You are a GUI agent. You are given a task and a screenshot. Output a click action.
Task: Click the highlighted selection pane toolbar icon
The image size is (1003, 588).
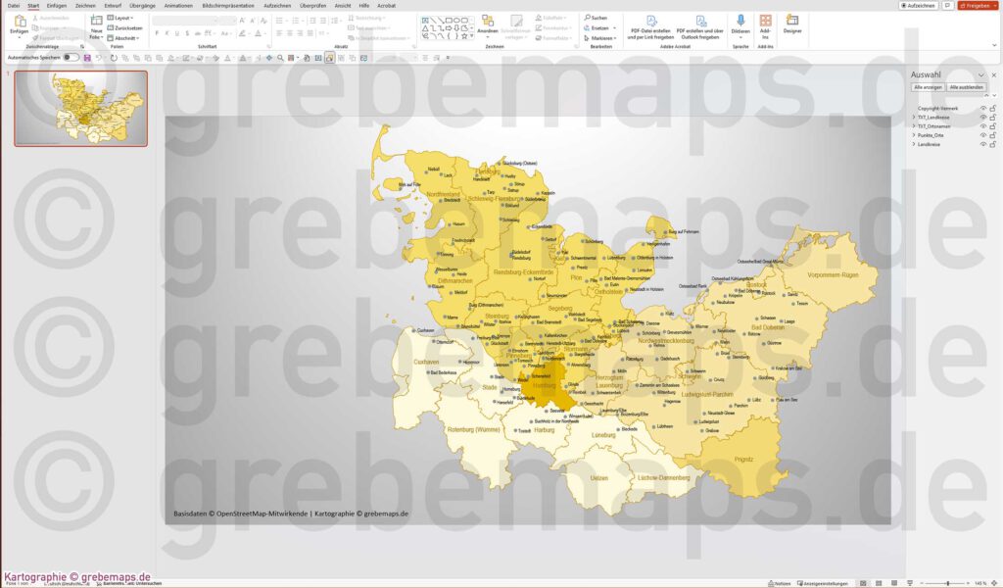[x=329, y=58]
